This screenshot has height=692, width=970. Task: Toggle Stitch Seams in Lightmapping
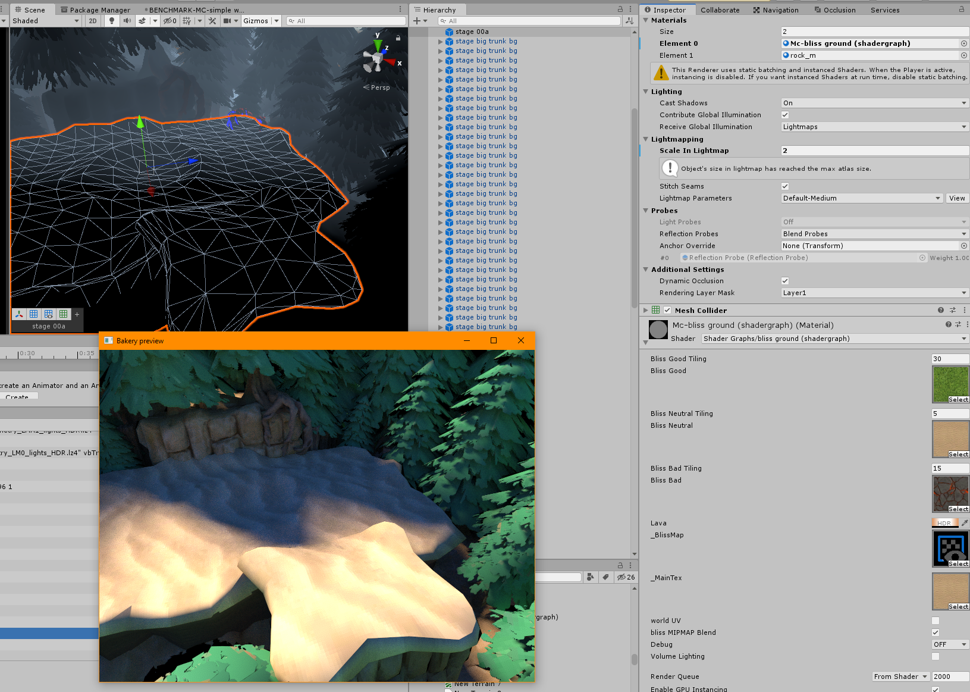tap(785, 186)
